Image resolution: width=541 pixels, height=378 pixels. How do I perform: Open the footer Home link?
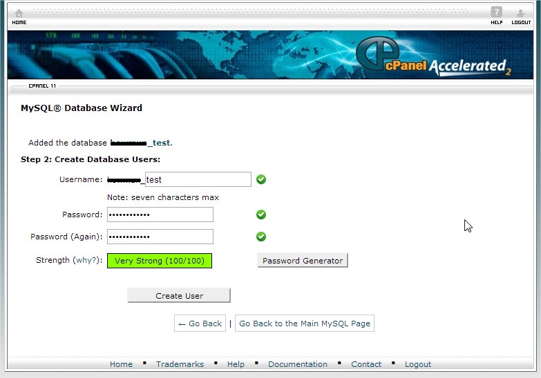[x=121, y=364]
